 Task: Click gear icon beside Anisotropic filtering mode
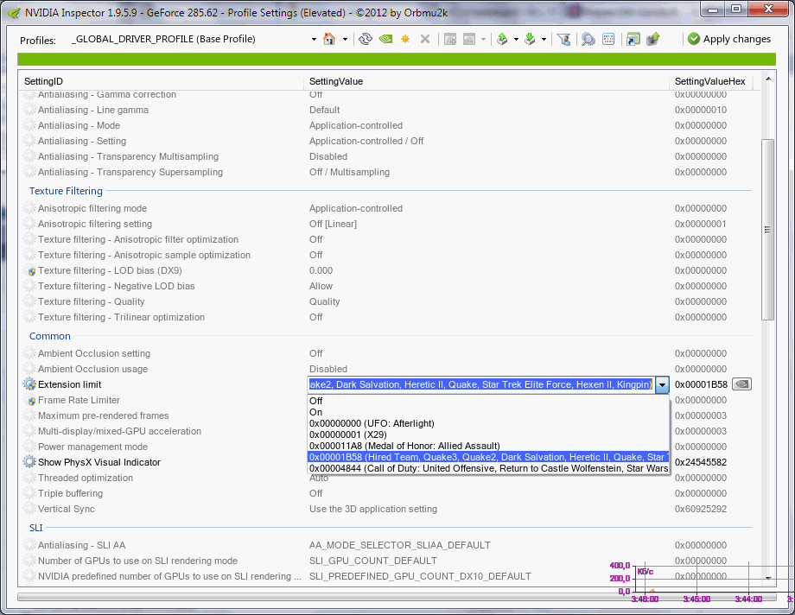coord(29,208)
